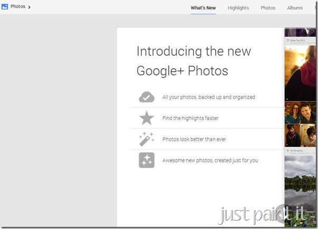Open the photo of two men looking down
The height and width of the screenshot is (229, 318).
click(x=300, y=136)
